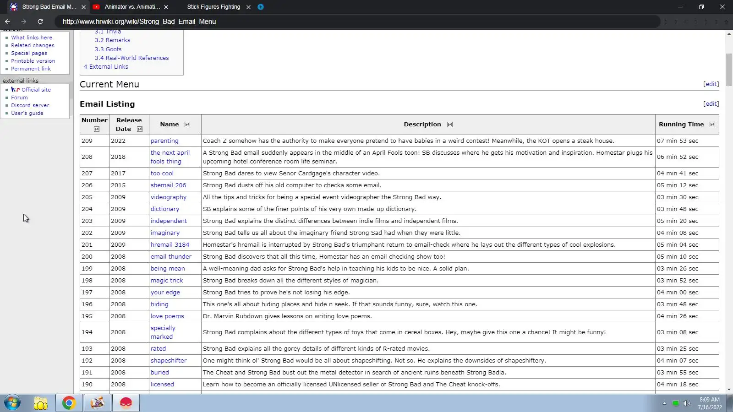Viewport: 733px width, 412px height.
Task: Open the 'licensed' email page
Action: point(162,385)
